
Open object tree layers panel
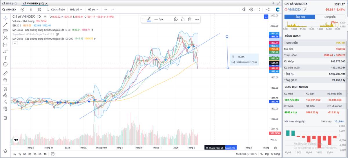point(5,151)
